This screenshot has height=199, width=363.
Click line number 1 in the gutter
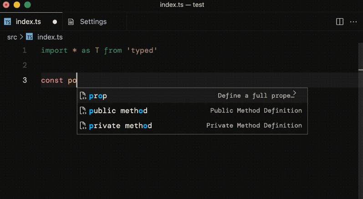[24, 50]
